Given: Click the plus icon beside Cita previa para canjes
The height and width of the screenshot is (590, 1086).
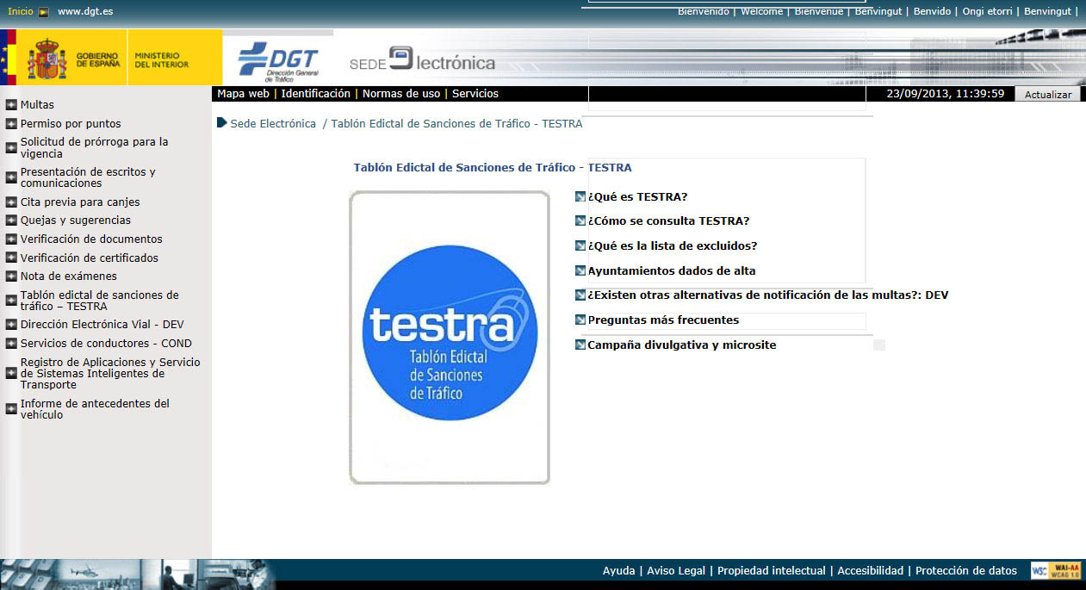Looking at the screenshot, I should (11, 202).
